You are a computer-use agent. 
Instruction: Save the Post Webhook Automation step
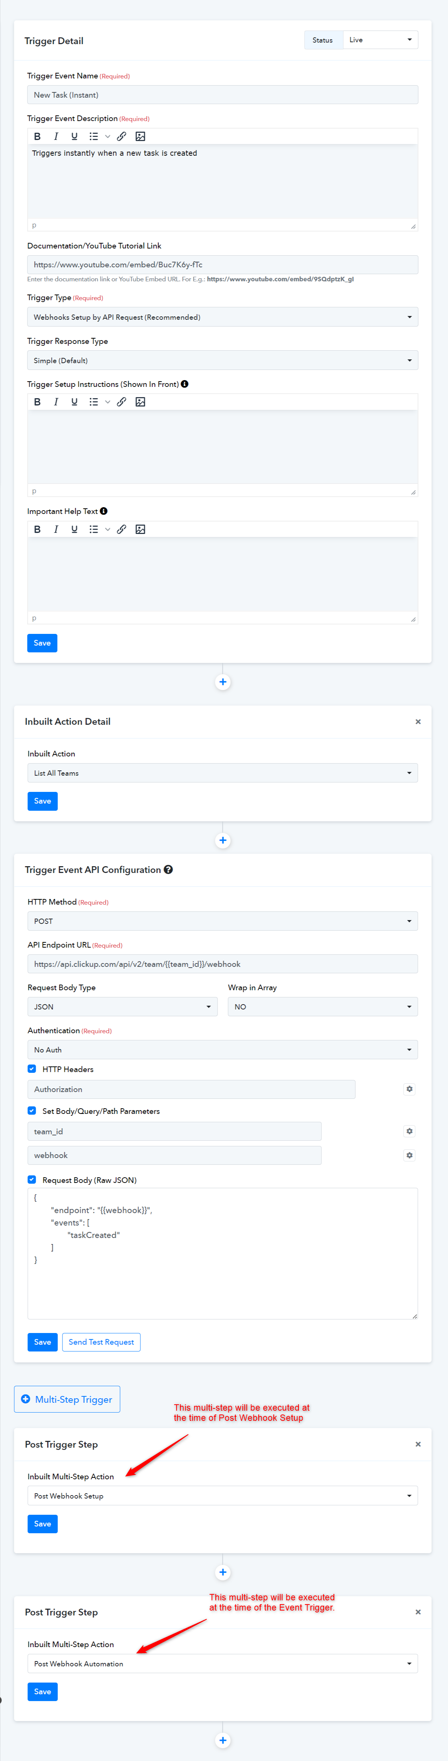tap(42, 1692)
